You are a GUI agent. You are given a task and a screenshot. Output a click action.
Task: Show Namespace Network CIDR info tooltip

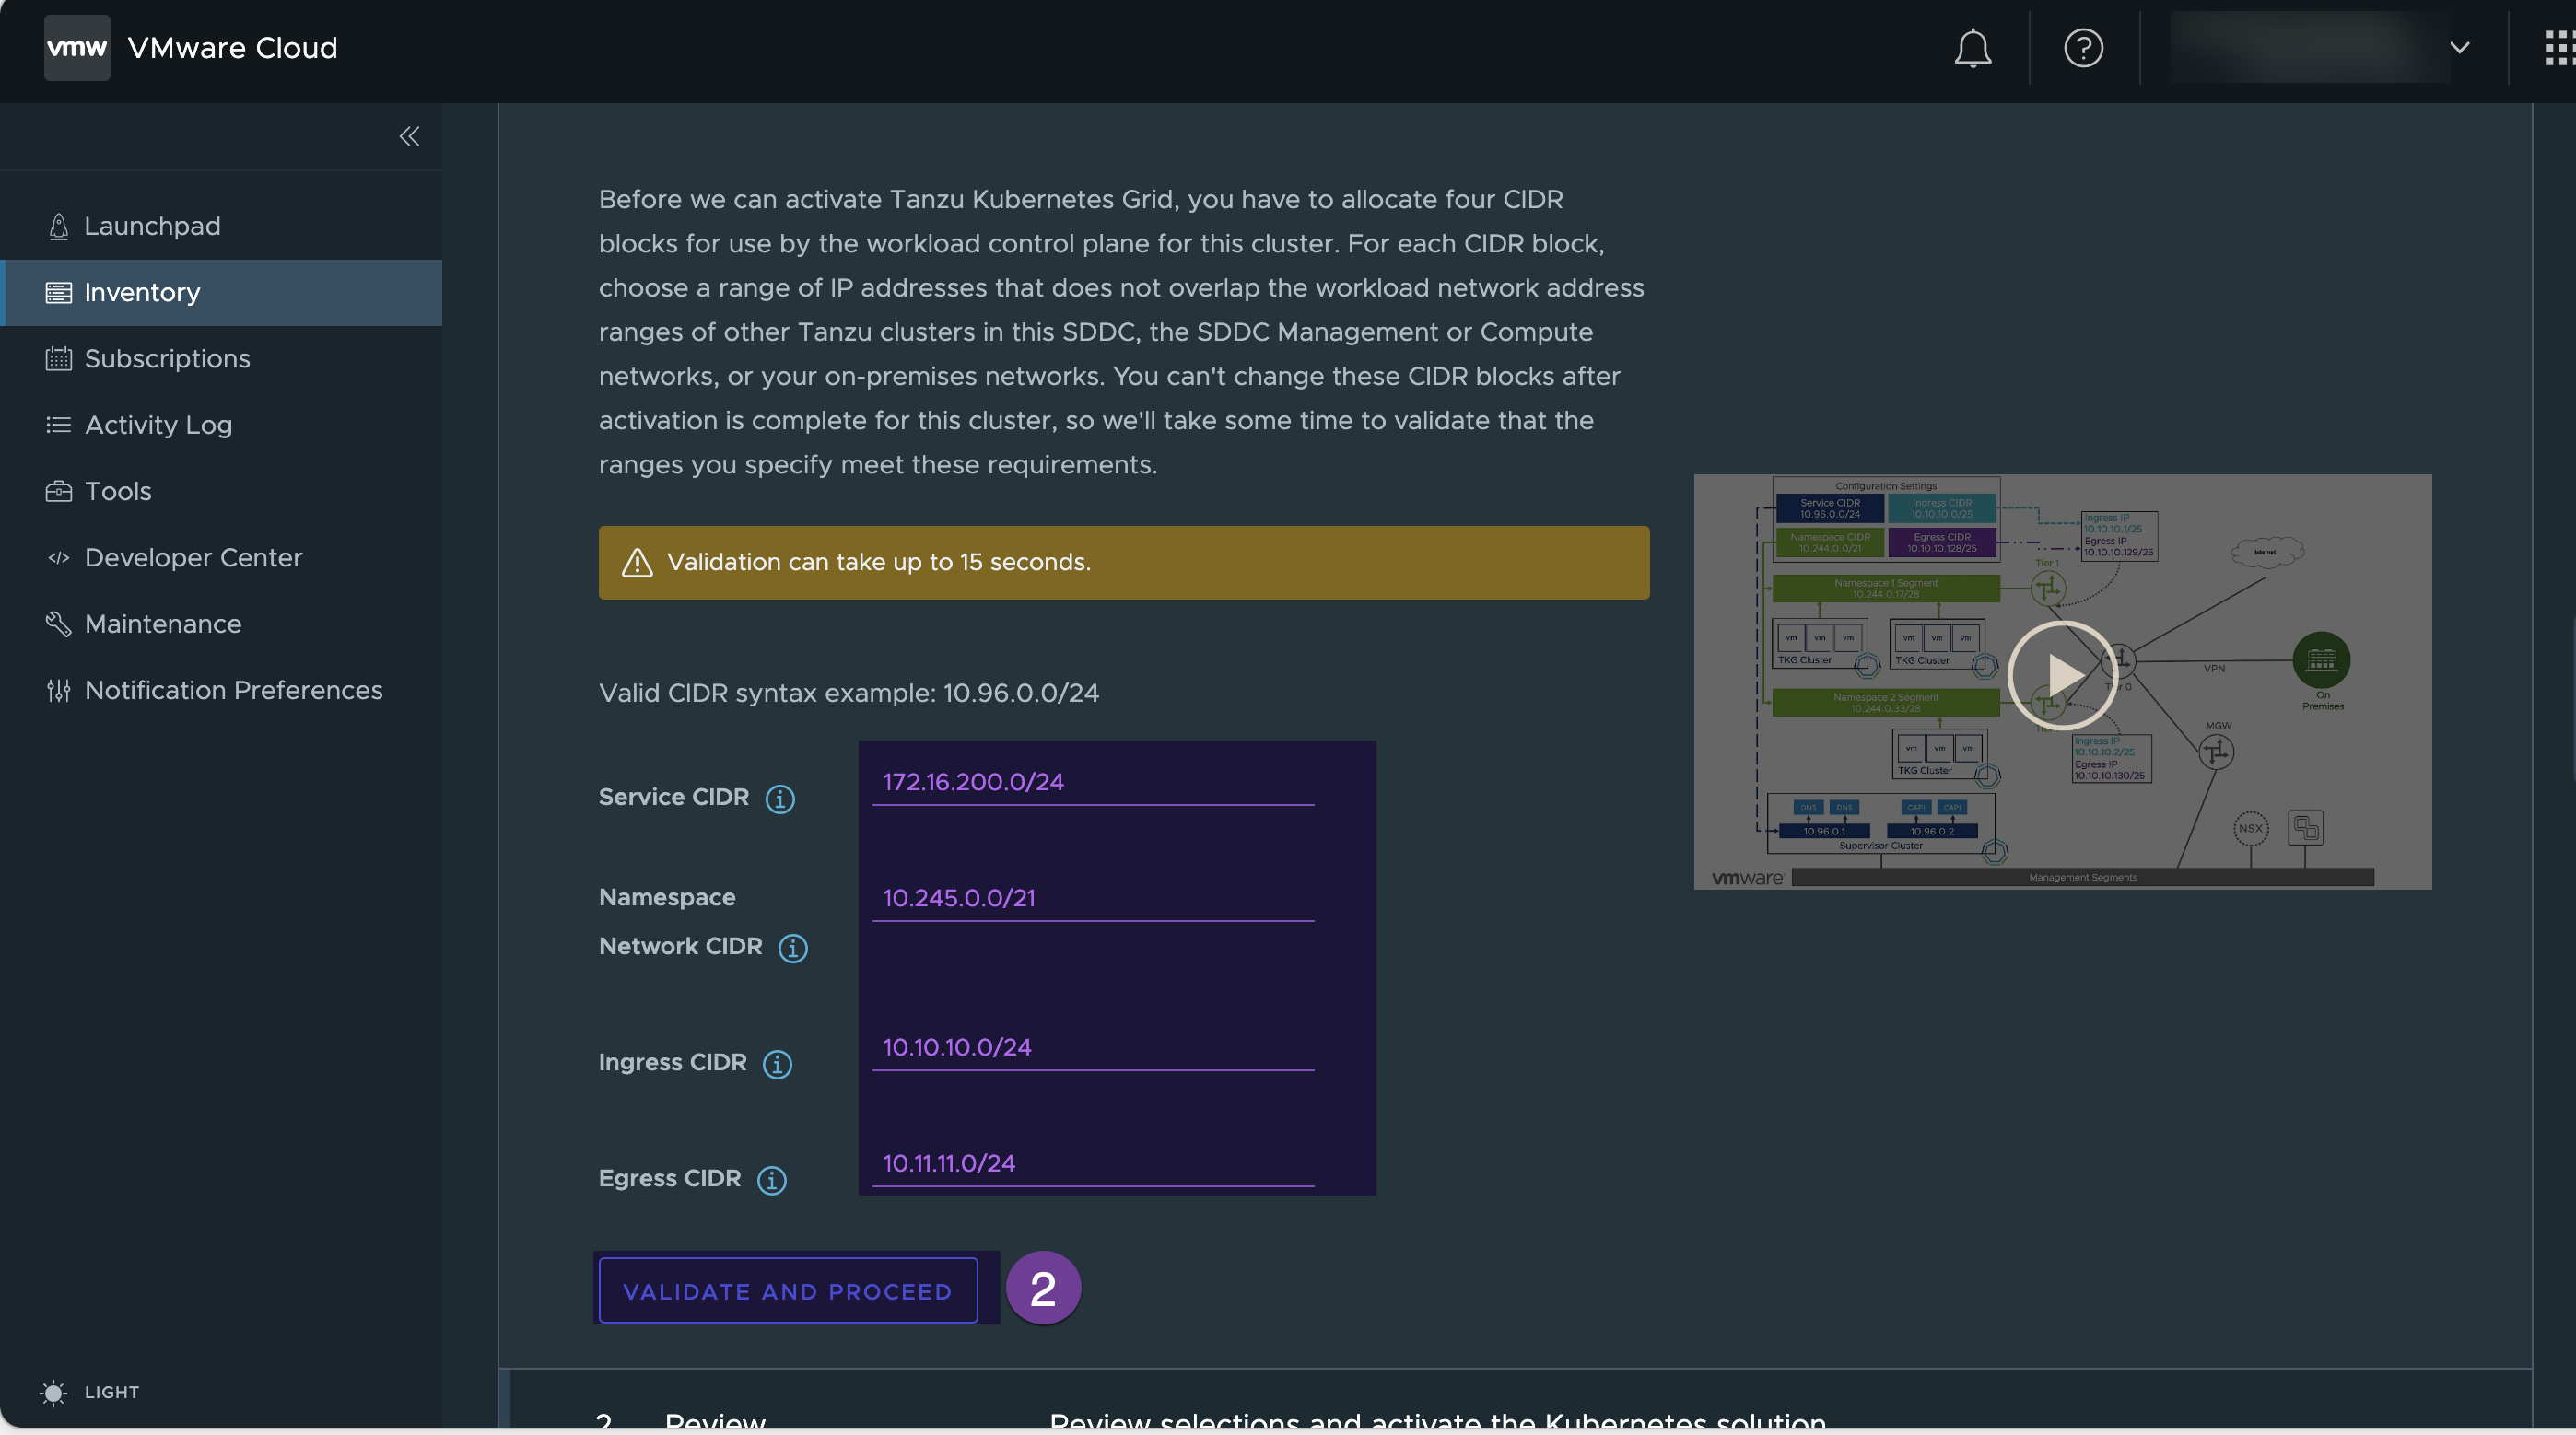pos(793,948)
